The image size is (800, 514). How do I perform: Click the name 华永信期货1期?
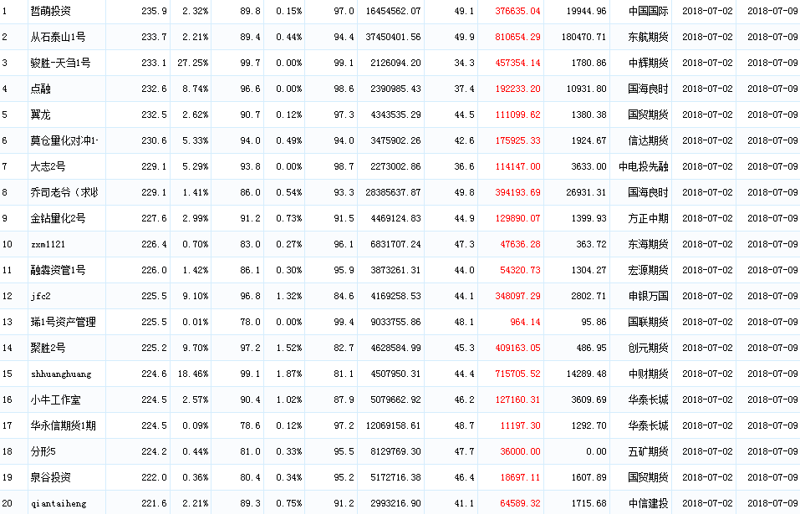point(63,425)
